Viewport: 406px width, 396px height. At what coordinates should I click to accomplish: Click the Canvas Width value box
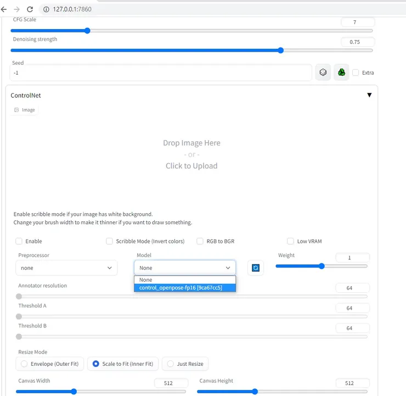pos(171,383)
